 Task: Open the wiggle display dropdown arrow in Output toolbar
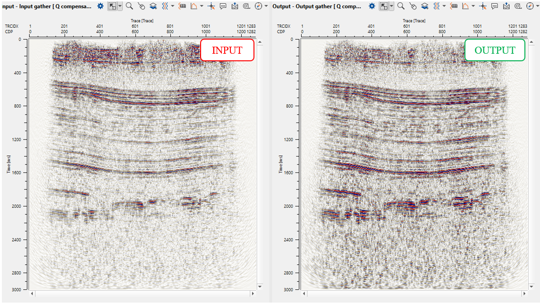pyautogui.click(x=444, y=6)
